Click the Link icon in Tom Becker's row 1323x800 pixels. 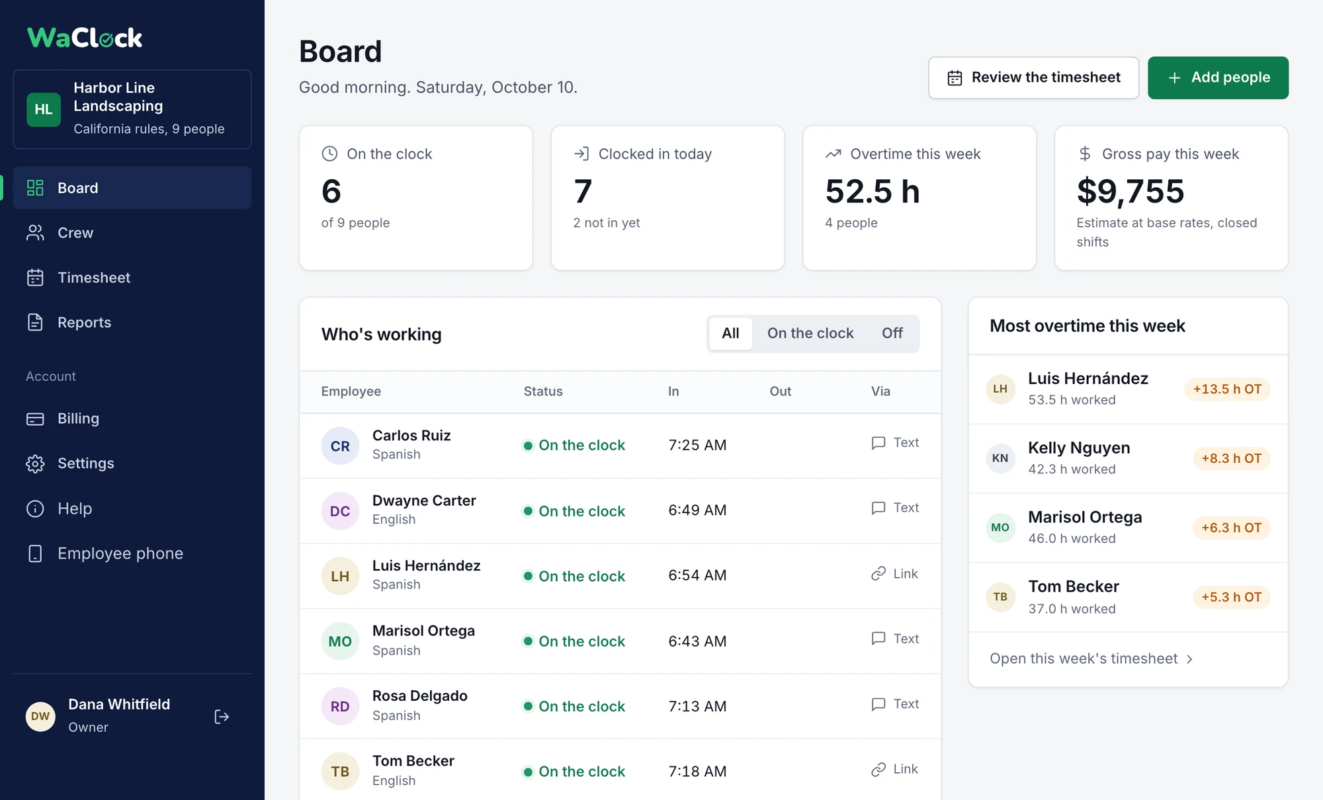click(x=878, y=769)
